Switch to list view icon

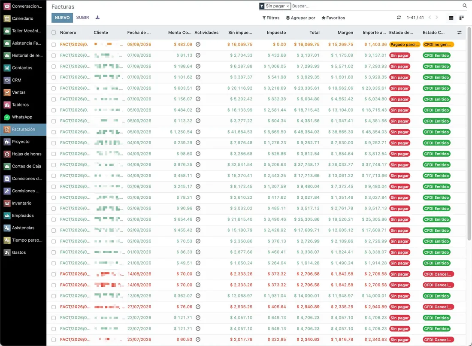pyautogui.click(x=451, y=18)
